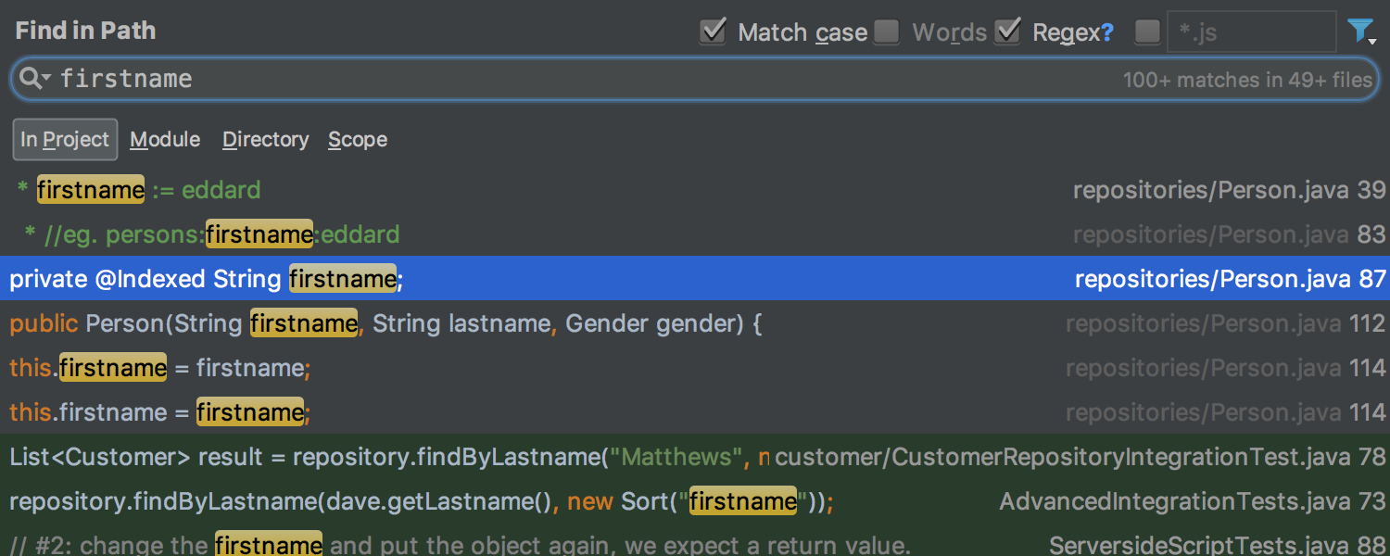1390x556 pixels.
Task: Select result 'firstname := eddard' line 39
Action: point(695,190)
